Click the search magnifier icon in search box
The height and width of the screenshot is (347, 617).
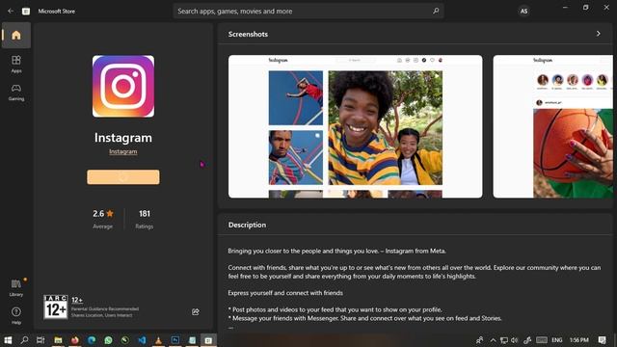point(436,11)
